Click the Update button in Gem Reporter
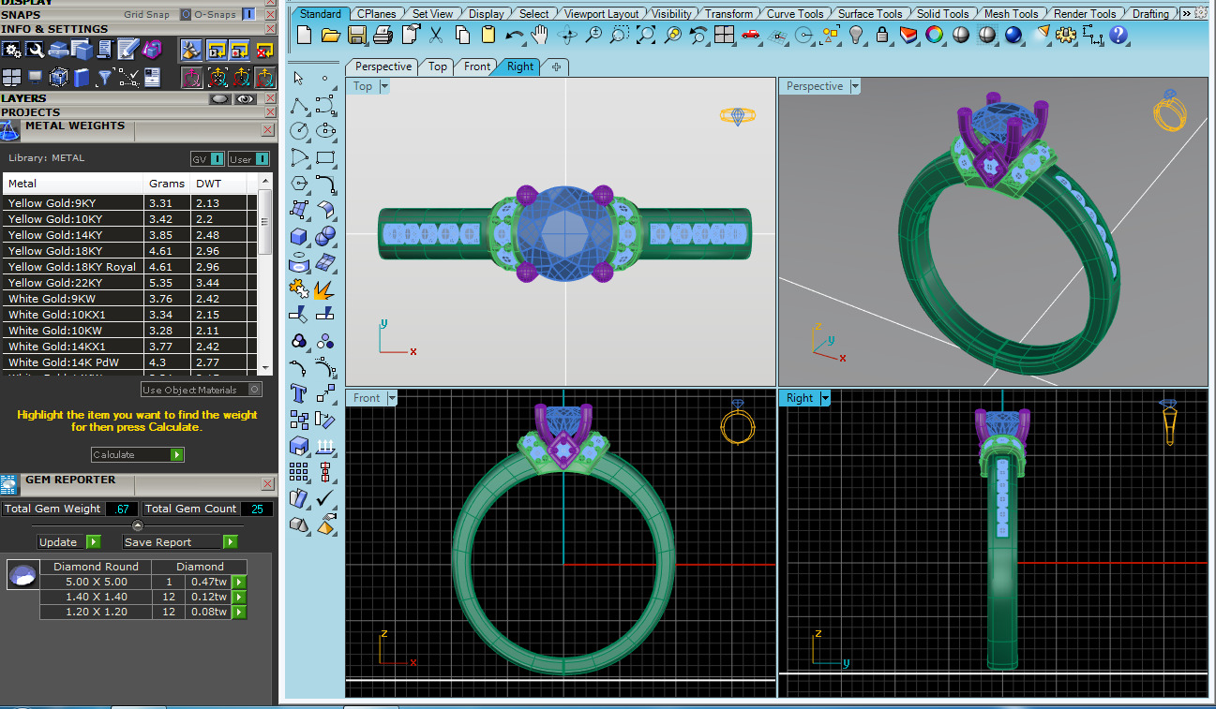 coord(68,542)
